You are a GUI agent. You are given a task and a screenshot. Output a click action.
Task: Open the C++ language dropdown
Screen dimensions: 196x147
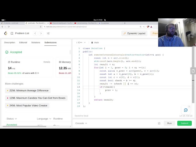pyautogui.click(x=81, y=43)
